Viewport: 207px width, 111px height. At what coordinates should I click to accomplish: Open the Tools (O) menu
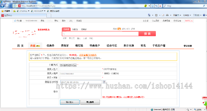click(x=197, y=15)
